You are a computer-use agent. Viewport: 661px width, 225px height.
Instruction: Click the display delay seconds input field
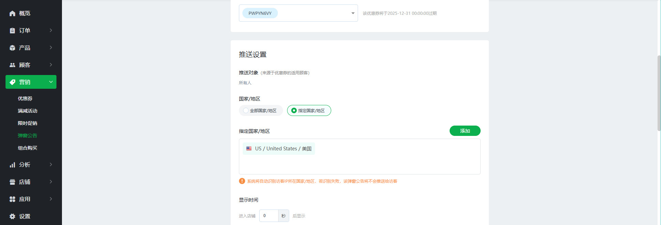269,216
